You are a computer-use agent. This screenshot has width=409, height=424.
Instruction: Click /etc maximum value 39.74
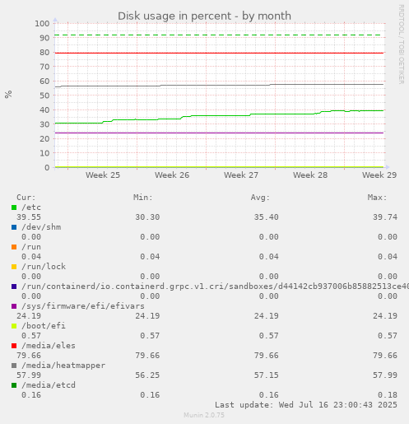(385, 217)
